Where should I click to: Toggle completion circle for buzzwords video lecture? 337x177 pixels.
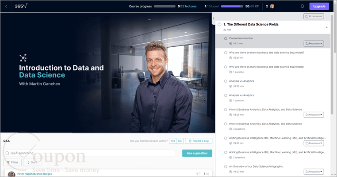pos(226,53)
